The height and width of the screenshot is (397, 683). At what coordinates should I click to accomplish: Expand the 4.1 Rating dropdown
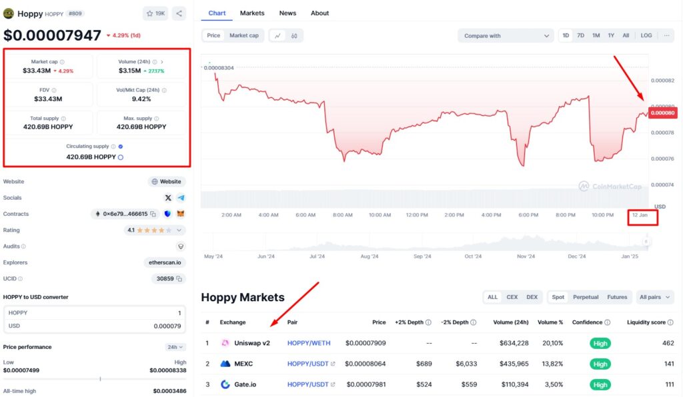(155, 230)
